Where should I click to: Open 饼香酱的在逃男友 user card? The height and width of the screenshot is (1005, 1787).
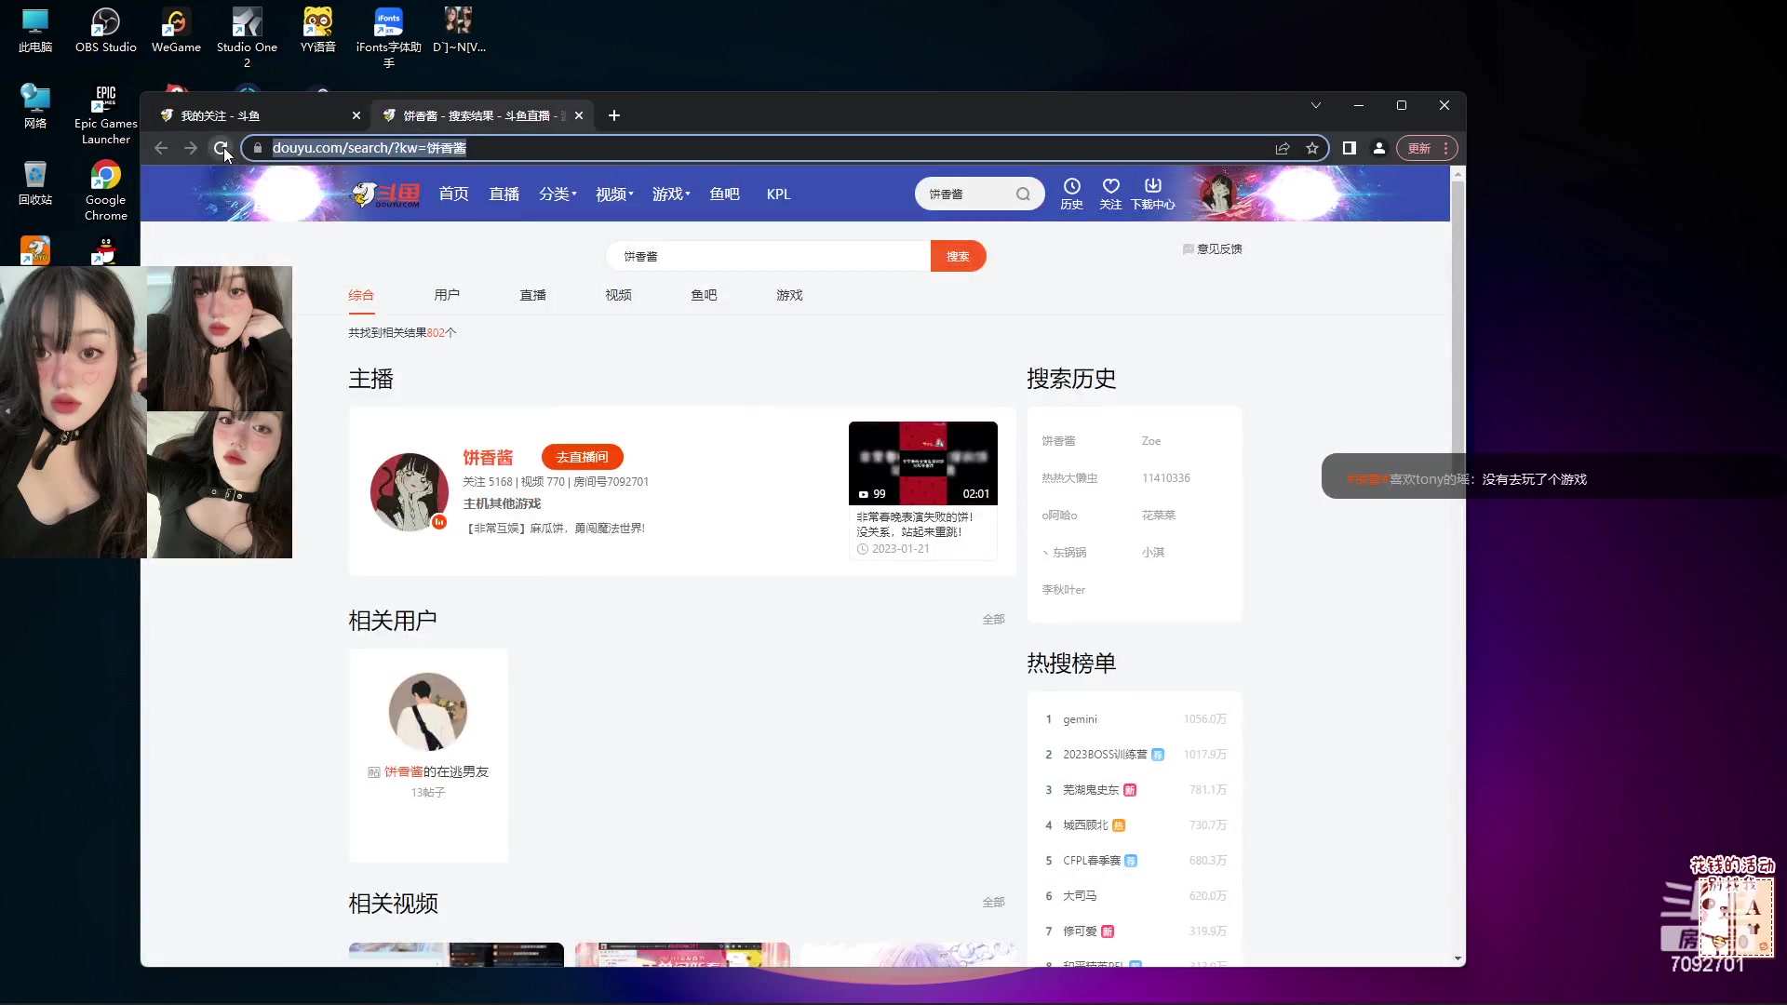(x=428, y=755)
